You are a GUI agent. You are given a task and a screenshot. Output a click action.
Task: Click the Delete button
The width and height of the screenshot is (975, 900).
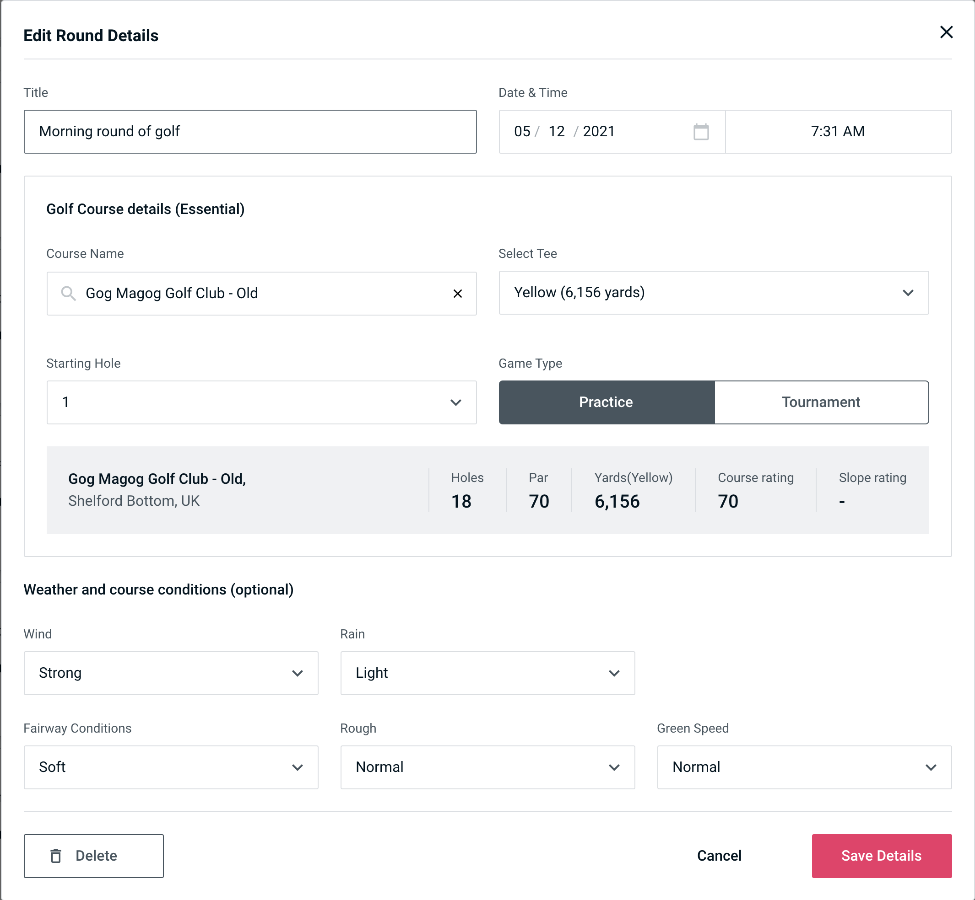[94, 855]
